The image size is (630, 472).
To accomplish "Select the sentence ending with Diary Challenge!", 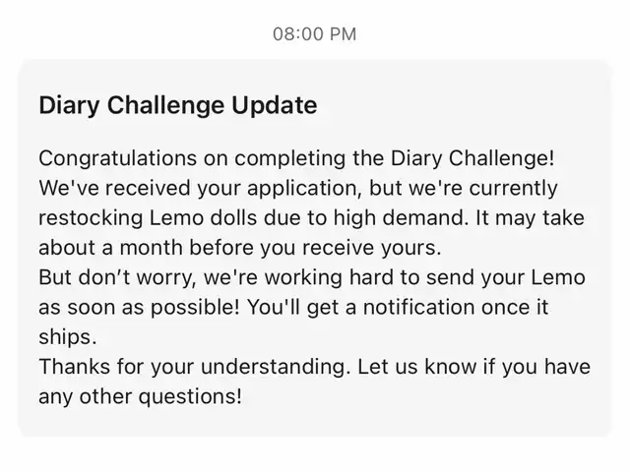I will (x=296, y=158).
